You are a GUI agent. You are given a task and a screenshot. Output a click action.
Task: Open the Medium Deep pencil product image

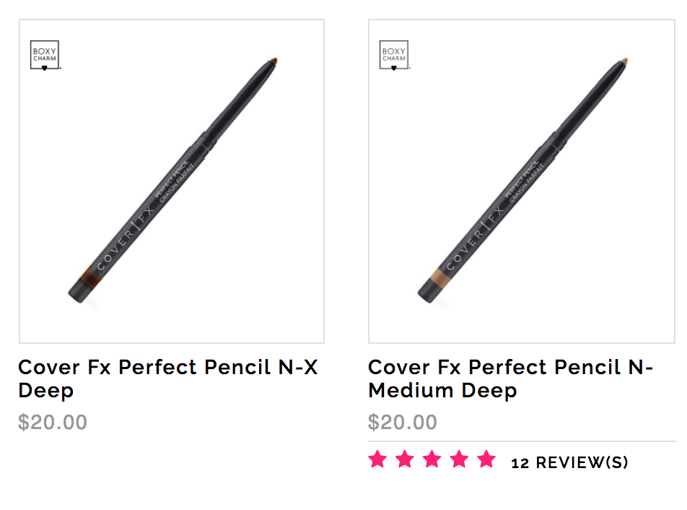(x=521, y=181)
